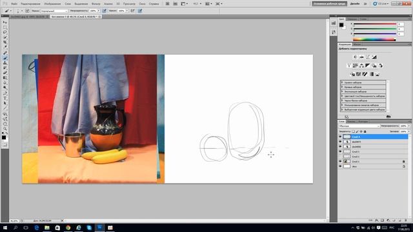The image size is (413, 232).
Task: Select the Brush tool in the toolbox
Action: coord(5,58)
